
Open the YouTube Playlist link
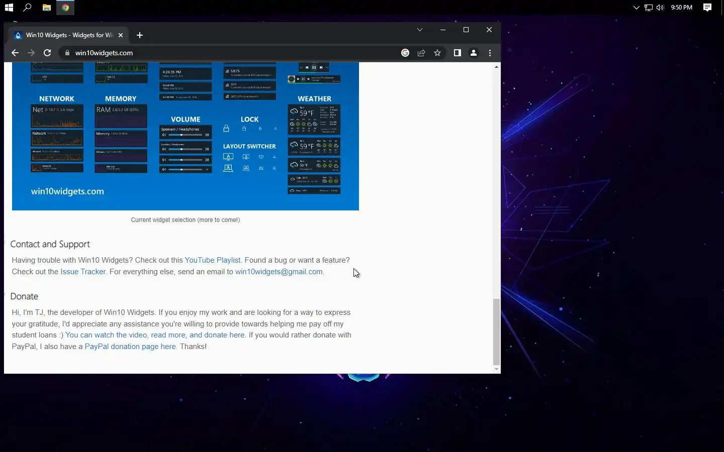[213, 260]
